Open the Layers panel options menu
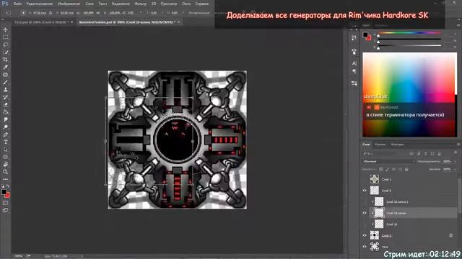The width and height of the screenshot is (462, 259). pos(458,145)
